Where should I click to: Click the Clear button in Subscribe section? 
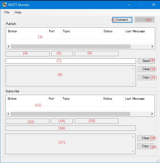146,138
